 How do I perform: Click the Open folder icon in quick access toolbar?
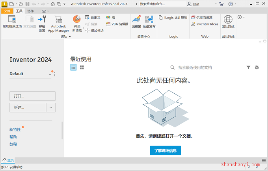(21, 4)
